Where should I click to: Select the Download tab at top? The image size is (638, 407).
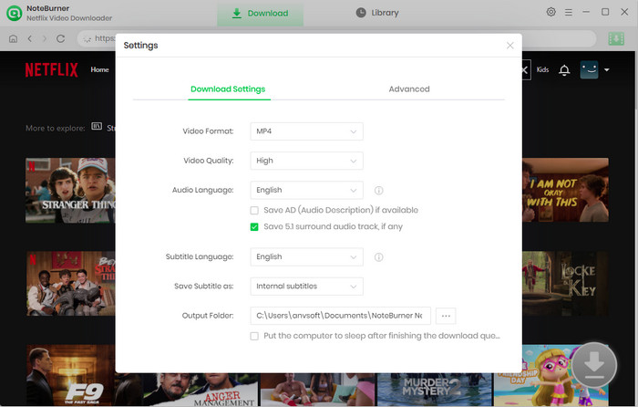(x=260, y=14)
